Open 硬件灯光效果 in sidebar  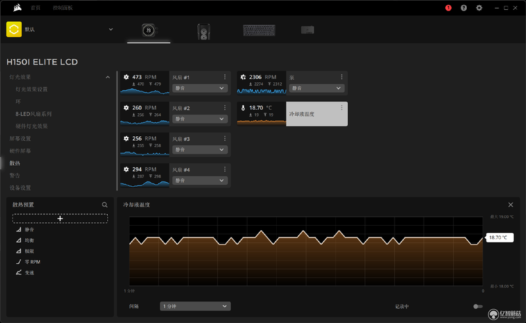(32, 126)
